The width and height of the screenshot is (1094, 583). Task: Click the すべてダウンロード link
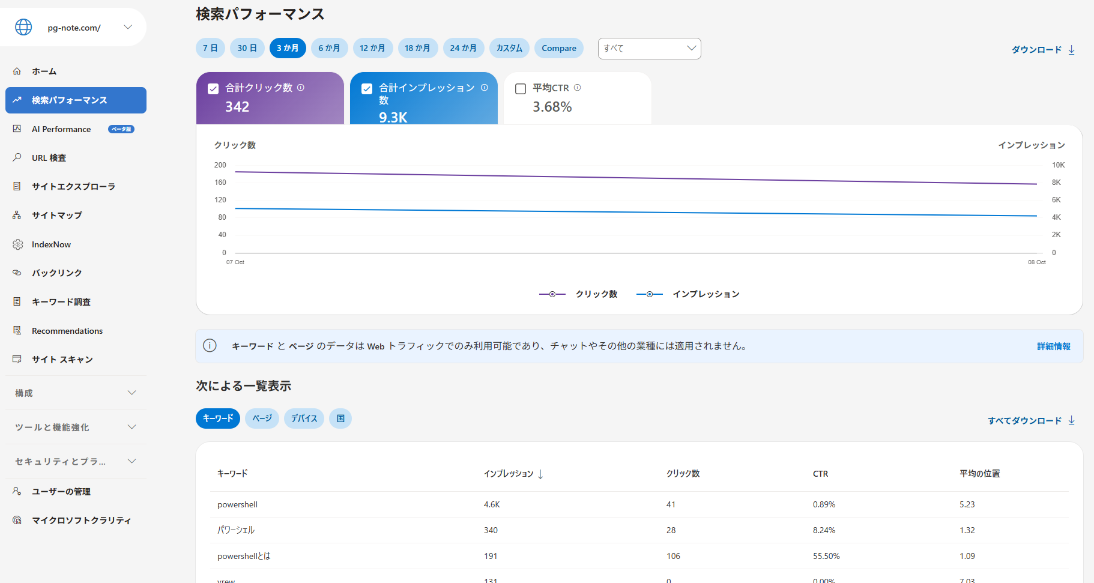pos(1031,420)
